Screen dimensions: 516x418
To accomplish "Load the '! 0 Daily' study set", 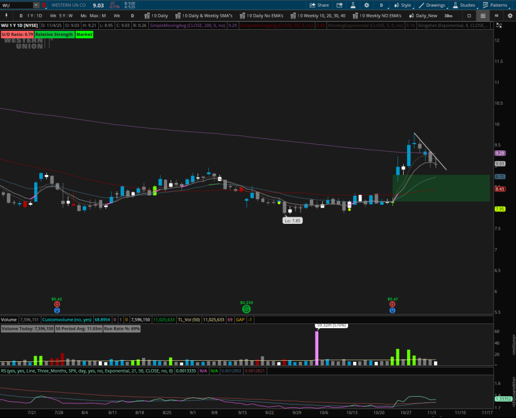I will (156, 16).
